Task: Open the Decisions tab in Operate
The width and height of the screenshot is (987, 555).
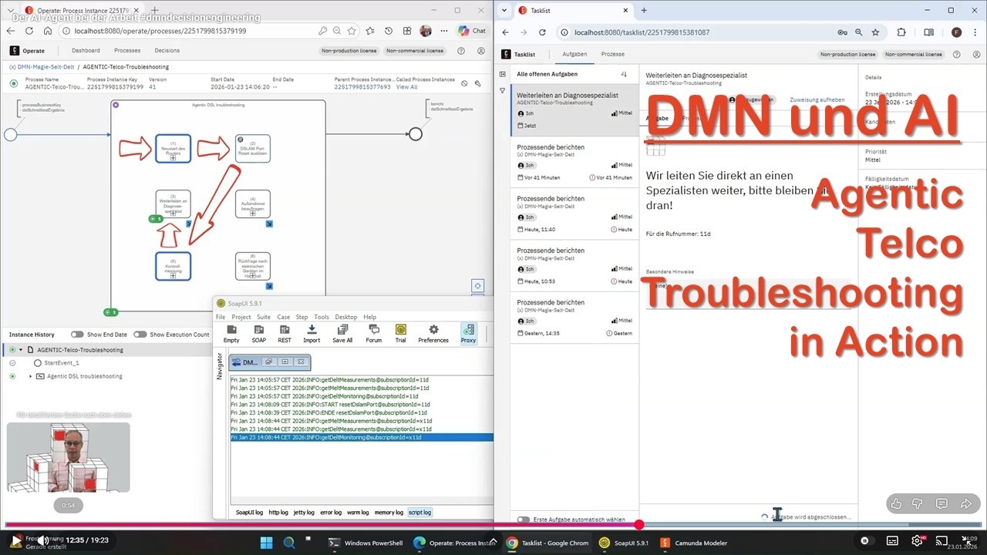Action: 167,51
